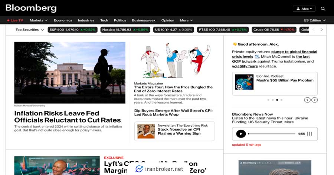Image resolution: width=334 pixels, height=175 pixels.
Task: Click Nathan Howard/Bloomberg photo credit
Action: pos(30,106)
